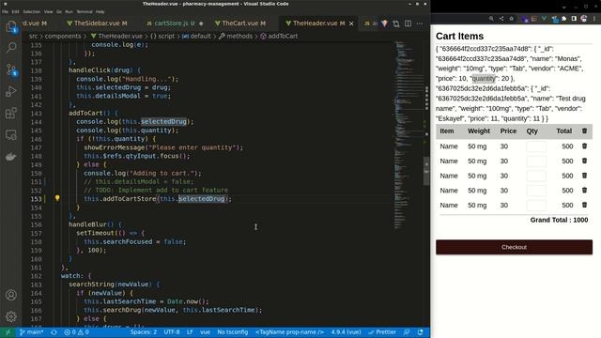Change indentation via Spaces: 2
601x338 pixels.
(x=144, y=332)
